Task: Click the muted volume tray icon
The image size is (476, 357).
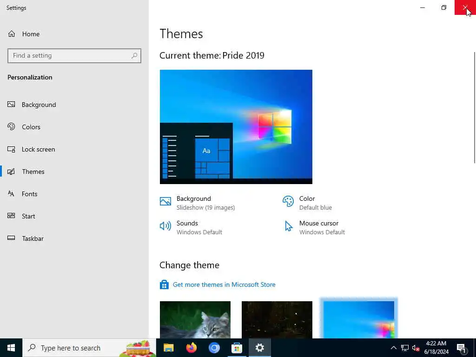Action: (x=416, y=348)
